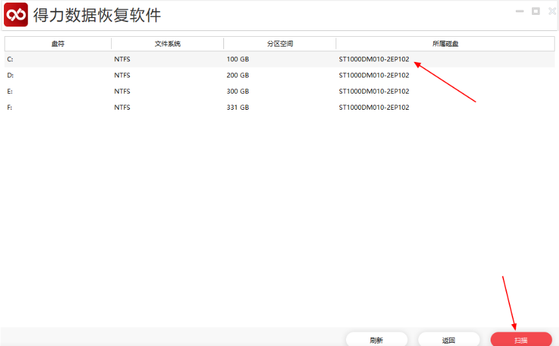This screenshot has height=346, width=559.
Task: Select the D: drive letter
Action: click(10, 76)
